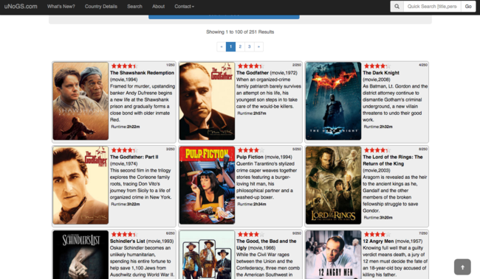Click The Godfather title text
Screen dimensions: 480x279
click(x=253, y=73)
